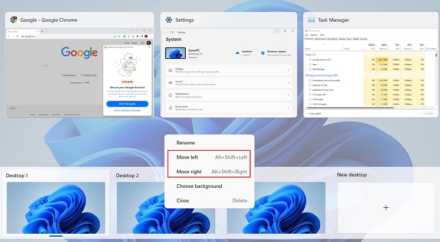Open the Google apps grid icon in Chrome
The height and width of the screenshot is (242, 440).
142,43
